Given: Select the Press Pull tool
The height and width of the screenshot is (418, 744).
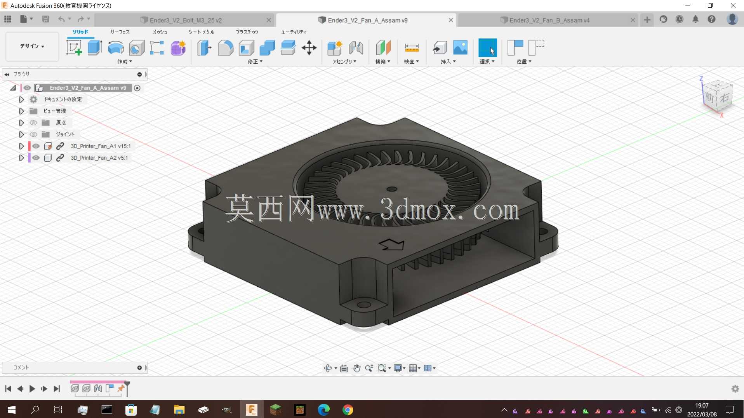Looking at the screenshot, I should coord(204,48).
